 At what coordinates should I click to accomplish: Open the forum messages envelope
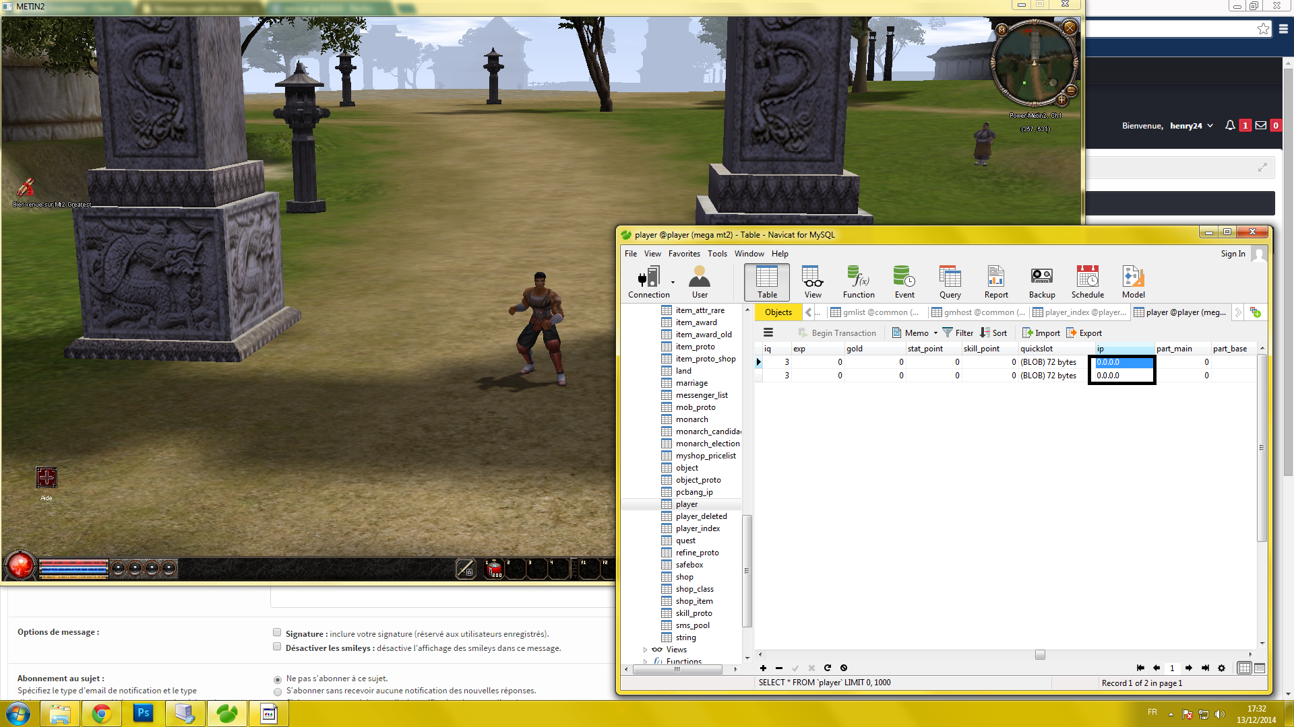(x=1260, y=125)
